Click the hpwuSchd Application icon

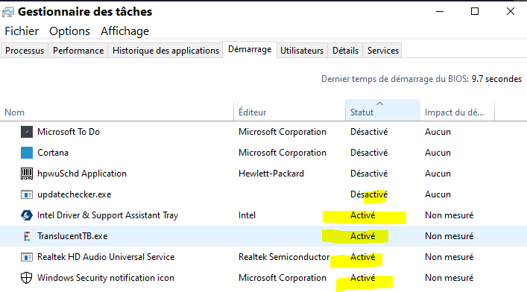(27, 174)
